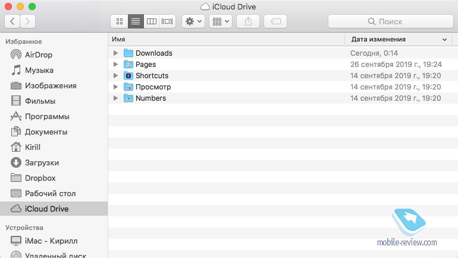Focus the Поиск search field
Viewport: 458px width, 259px height.
pos(391,21)
